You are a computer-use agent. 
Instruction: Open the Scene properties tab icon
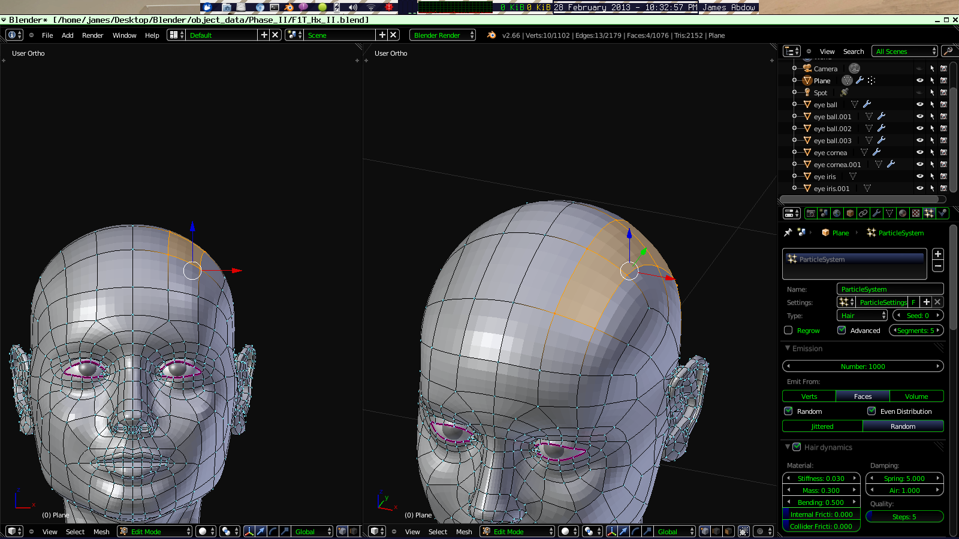824,213
